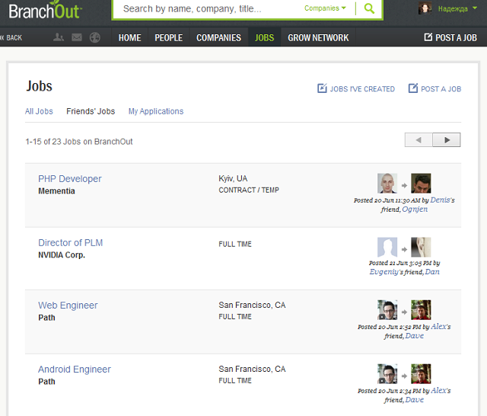Open the PHP Developer job listing
The height and width of the screenshot is (416, 487).
click(x=70, y=179)
